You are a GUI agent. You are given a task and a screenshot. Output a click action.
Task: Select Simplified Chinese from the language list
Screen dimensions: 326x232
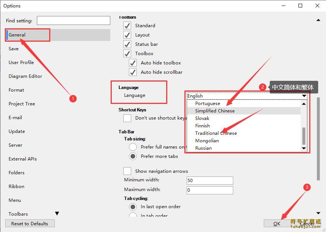(x=215, y=111)
